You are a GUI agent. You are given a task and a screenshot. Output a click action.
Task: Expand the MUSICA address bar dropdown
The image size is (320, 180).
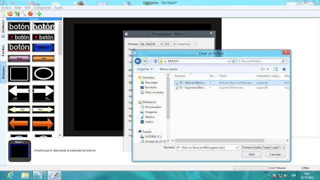(x=228, y=61)
